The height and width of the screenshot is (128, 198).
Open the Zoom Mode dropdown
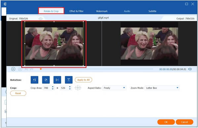162,88
